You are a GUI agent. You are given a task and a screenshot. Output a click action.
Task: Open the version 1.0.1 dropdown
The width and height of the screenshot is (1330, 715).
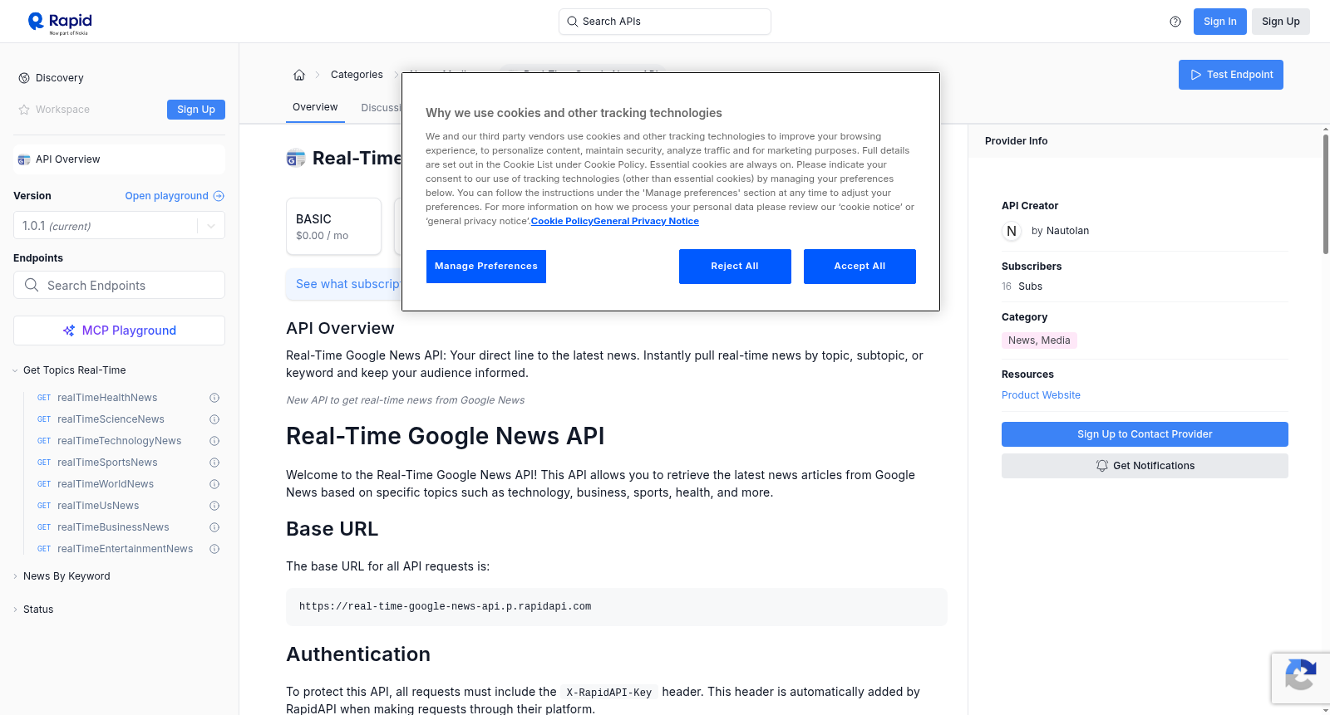pyautogui.click(x=119, y=226)
